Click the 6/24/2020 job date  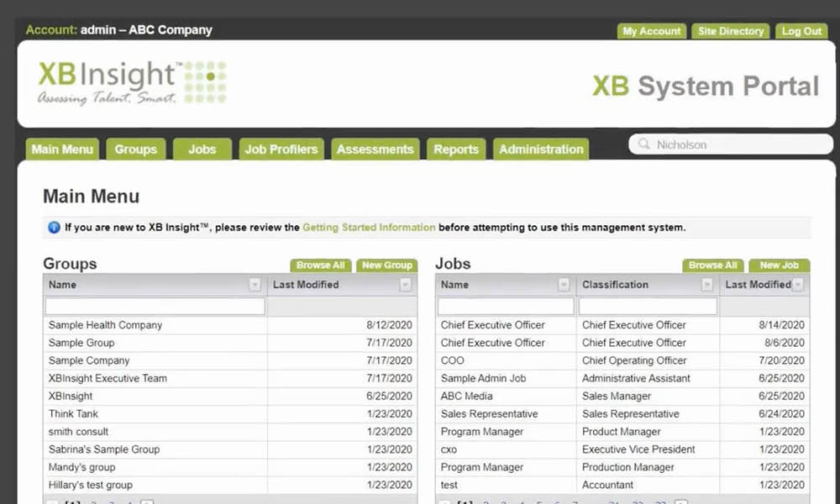click(x=781, y=413)
